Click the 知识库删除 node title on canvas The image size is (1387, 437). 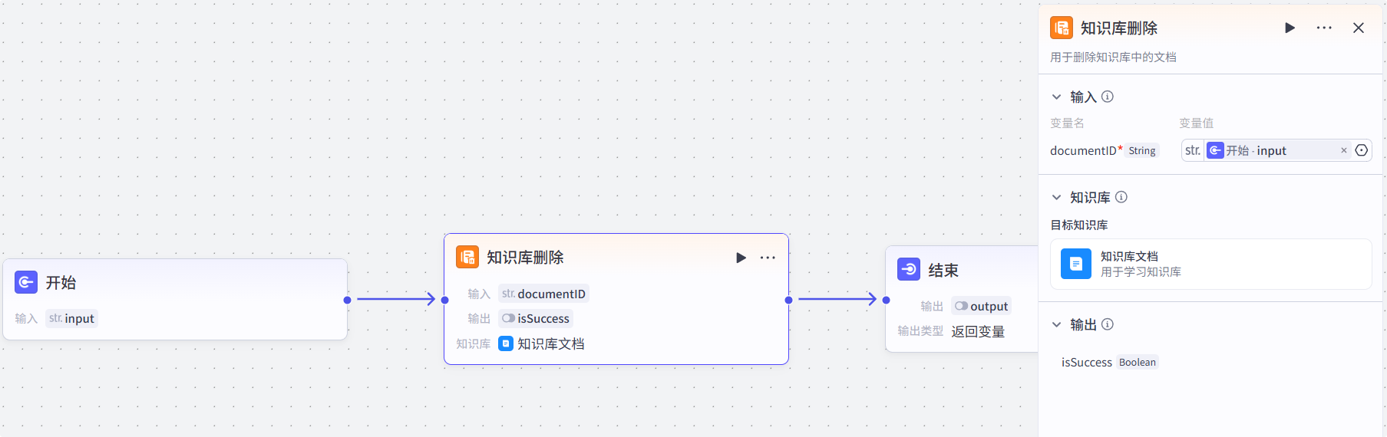coord(525,257)
